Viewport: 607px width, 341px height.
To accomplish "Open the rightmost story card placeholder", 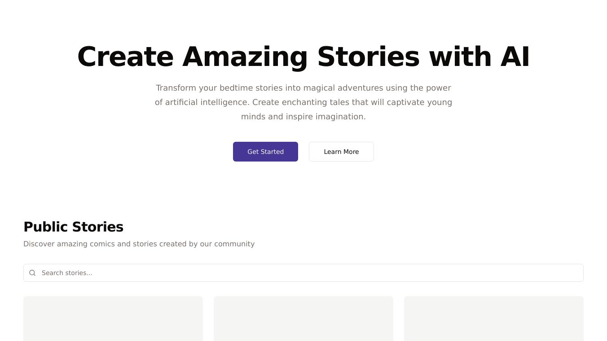I will point(494,319).
